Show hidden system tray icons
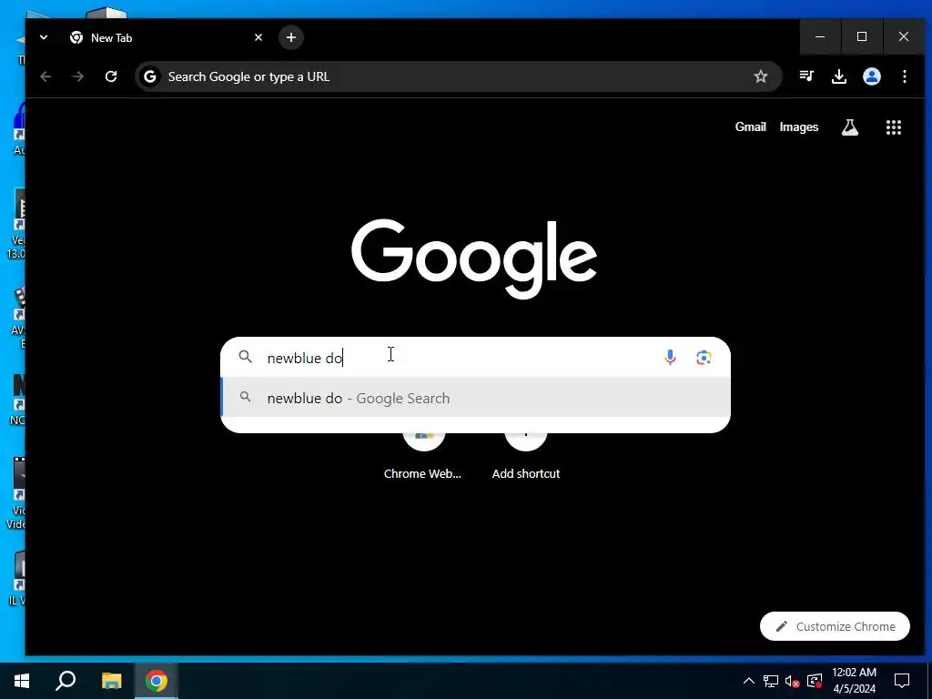 coord(749,681)
